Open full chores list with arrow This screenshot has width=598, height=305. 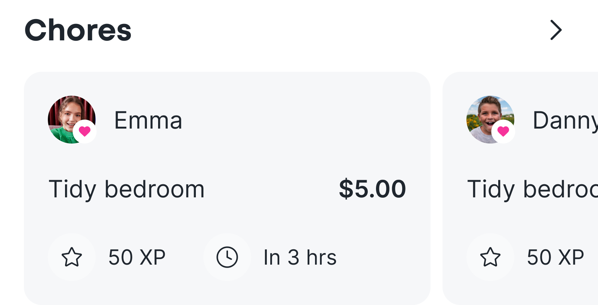point(556,30)
